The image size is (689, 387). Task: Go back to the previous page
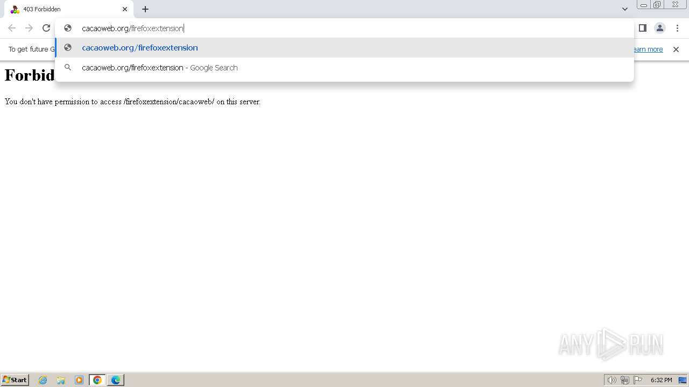[12, 28]
